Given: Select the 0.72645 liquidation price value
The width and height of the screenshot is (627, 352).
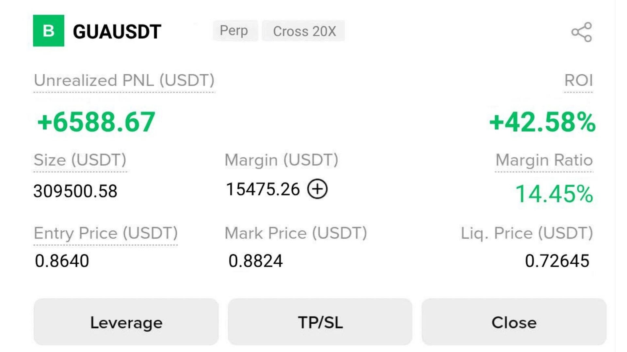Looking at the screenshot, I should click(x=557, y=261).
